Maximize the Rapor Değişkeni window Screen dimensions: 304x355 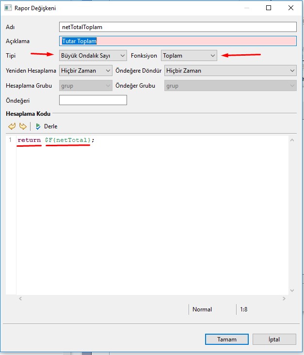point(269,8)
